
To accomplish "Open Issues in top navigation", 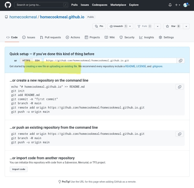I will click(85, 5).
